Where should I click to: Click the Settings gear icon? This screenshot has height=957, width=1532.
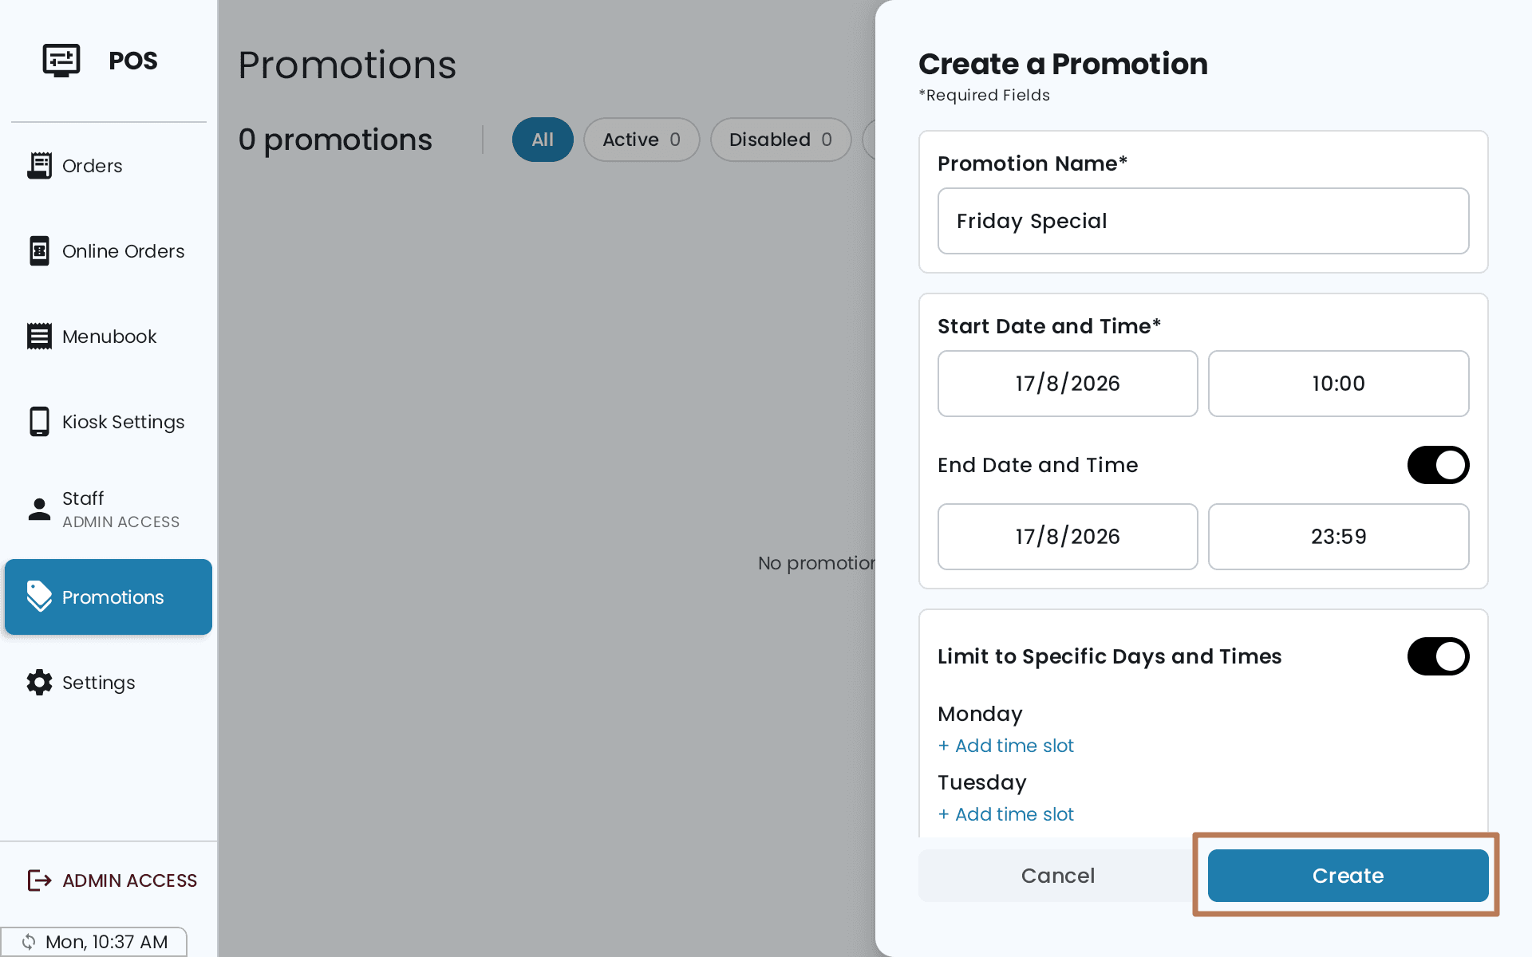click(39, 683)
